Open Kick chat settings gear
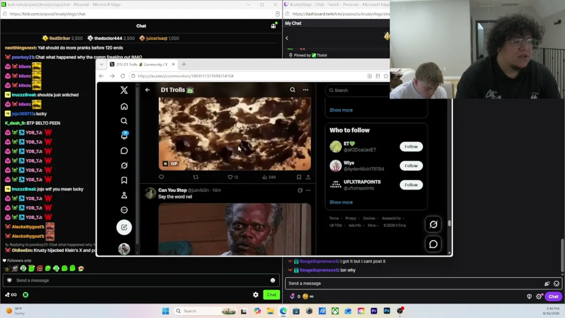Screen dimensions: 565x318 coord(256,295)
